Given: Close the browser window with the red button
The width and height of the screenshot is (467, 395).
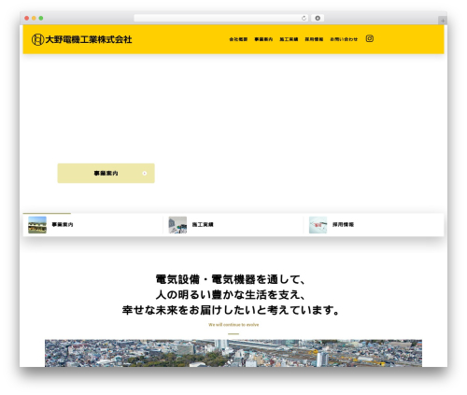Looking at the screenshot, I should (27, 19).
